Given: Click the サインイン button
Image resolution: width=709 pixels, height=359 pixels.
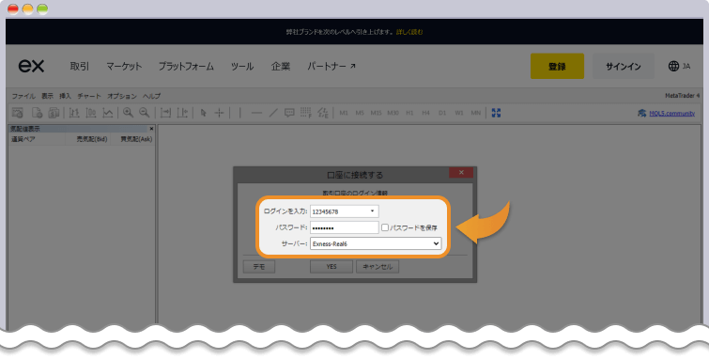Looking at the screenshot, I should (x=624, y=66).
